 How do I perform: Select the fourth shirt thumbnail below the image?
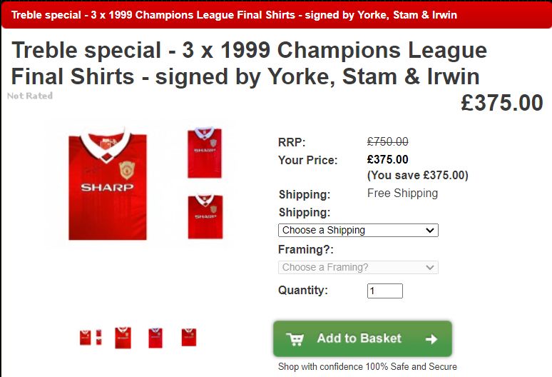click(x=188, y=337)
